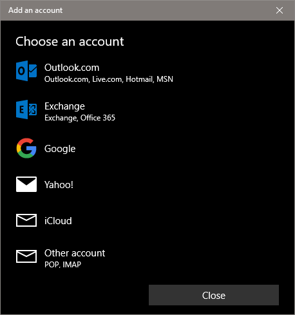Dismiss the Add an account dialog with X
The image size is (295, 315).
coord(280,10)
